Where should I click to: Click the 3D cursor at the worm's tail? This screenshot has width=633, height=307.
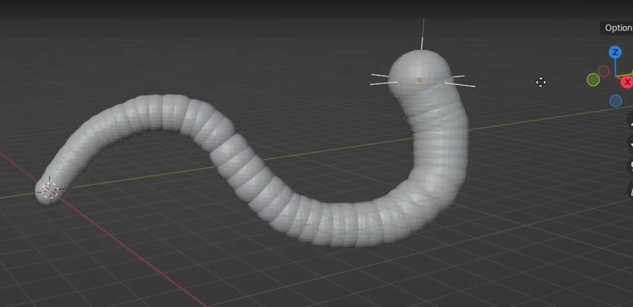pyautogui.click(x=50, y=190)
